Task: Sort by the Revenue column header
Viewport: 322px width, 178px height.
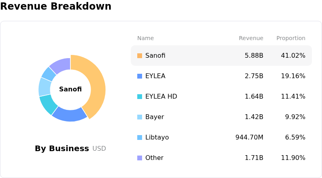Action: (x=251, y=38)
